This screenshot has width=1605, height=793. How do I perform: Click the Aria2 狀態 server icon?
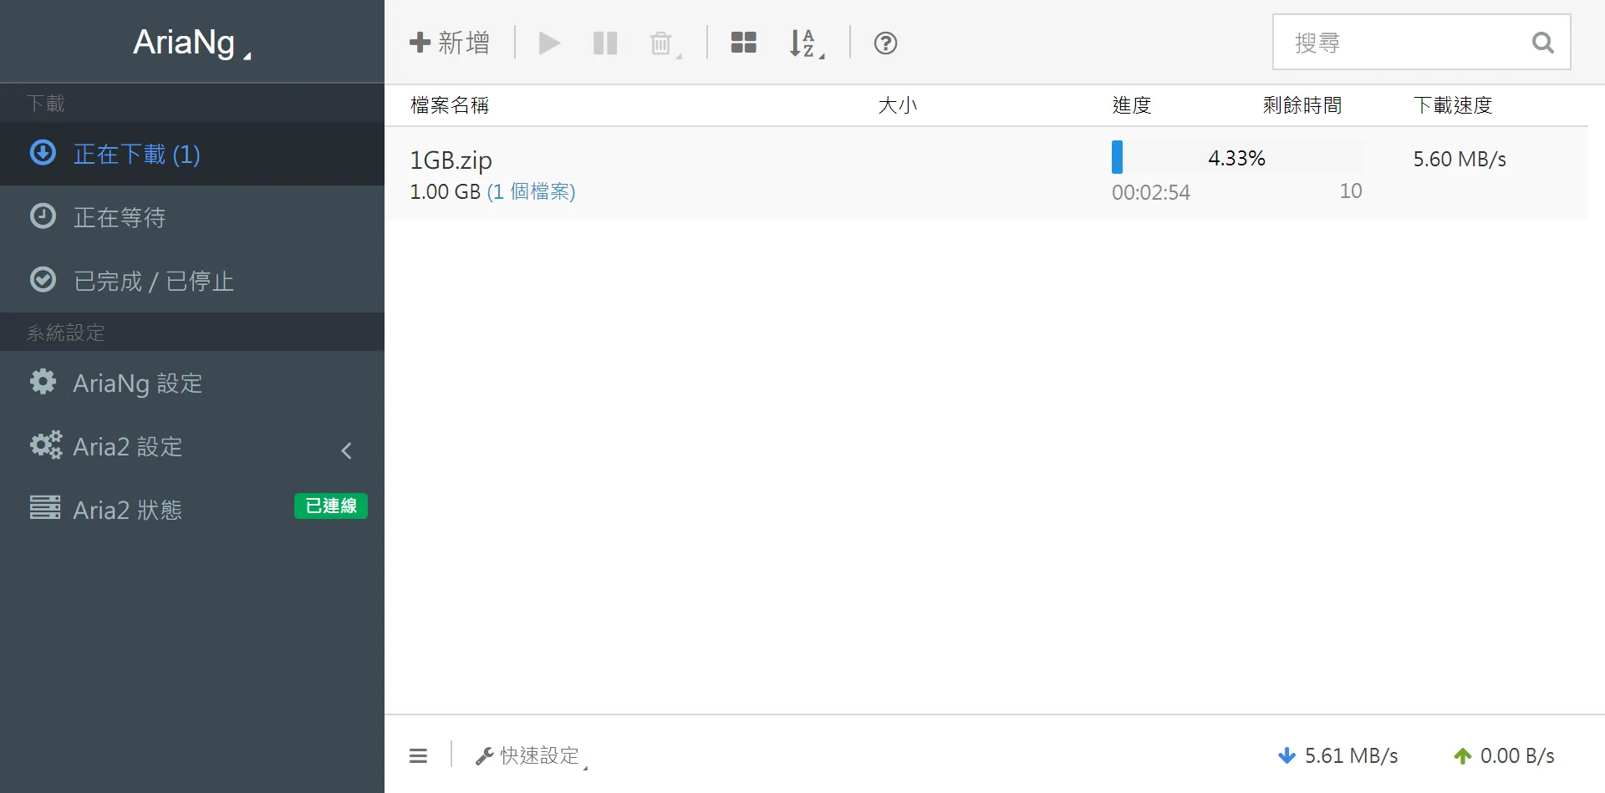(x=45, y=508)
